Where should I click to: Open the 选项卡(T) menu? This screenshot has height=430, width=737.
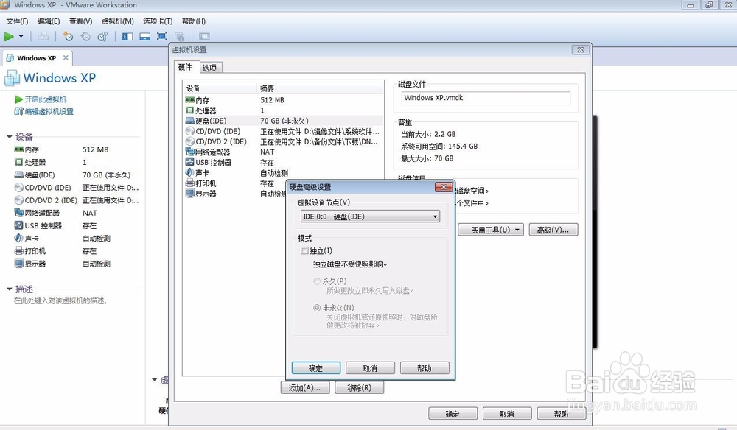click(158, 21)
